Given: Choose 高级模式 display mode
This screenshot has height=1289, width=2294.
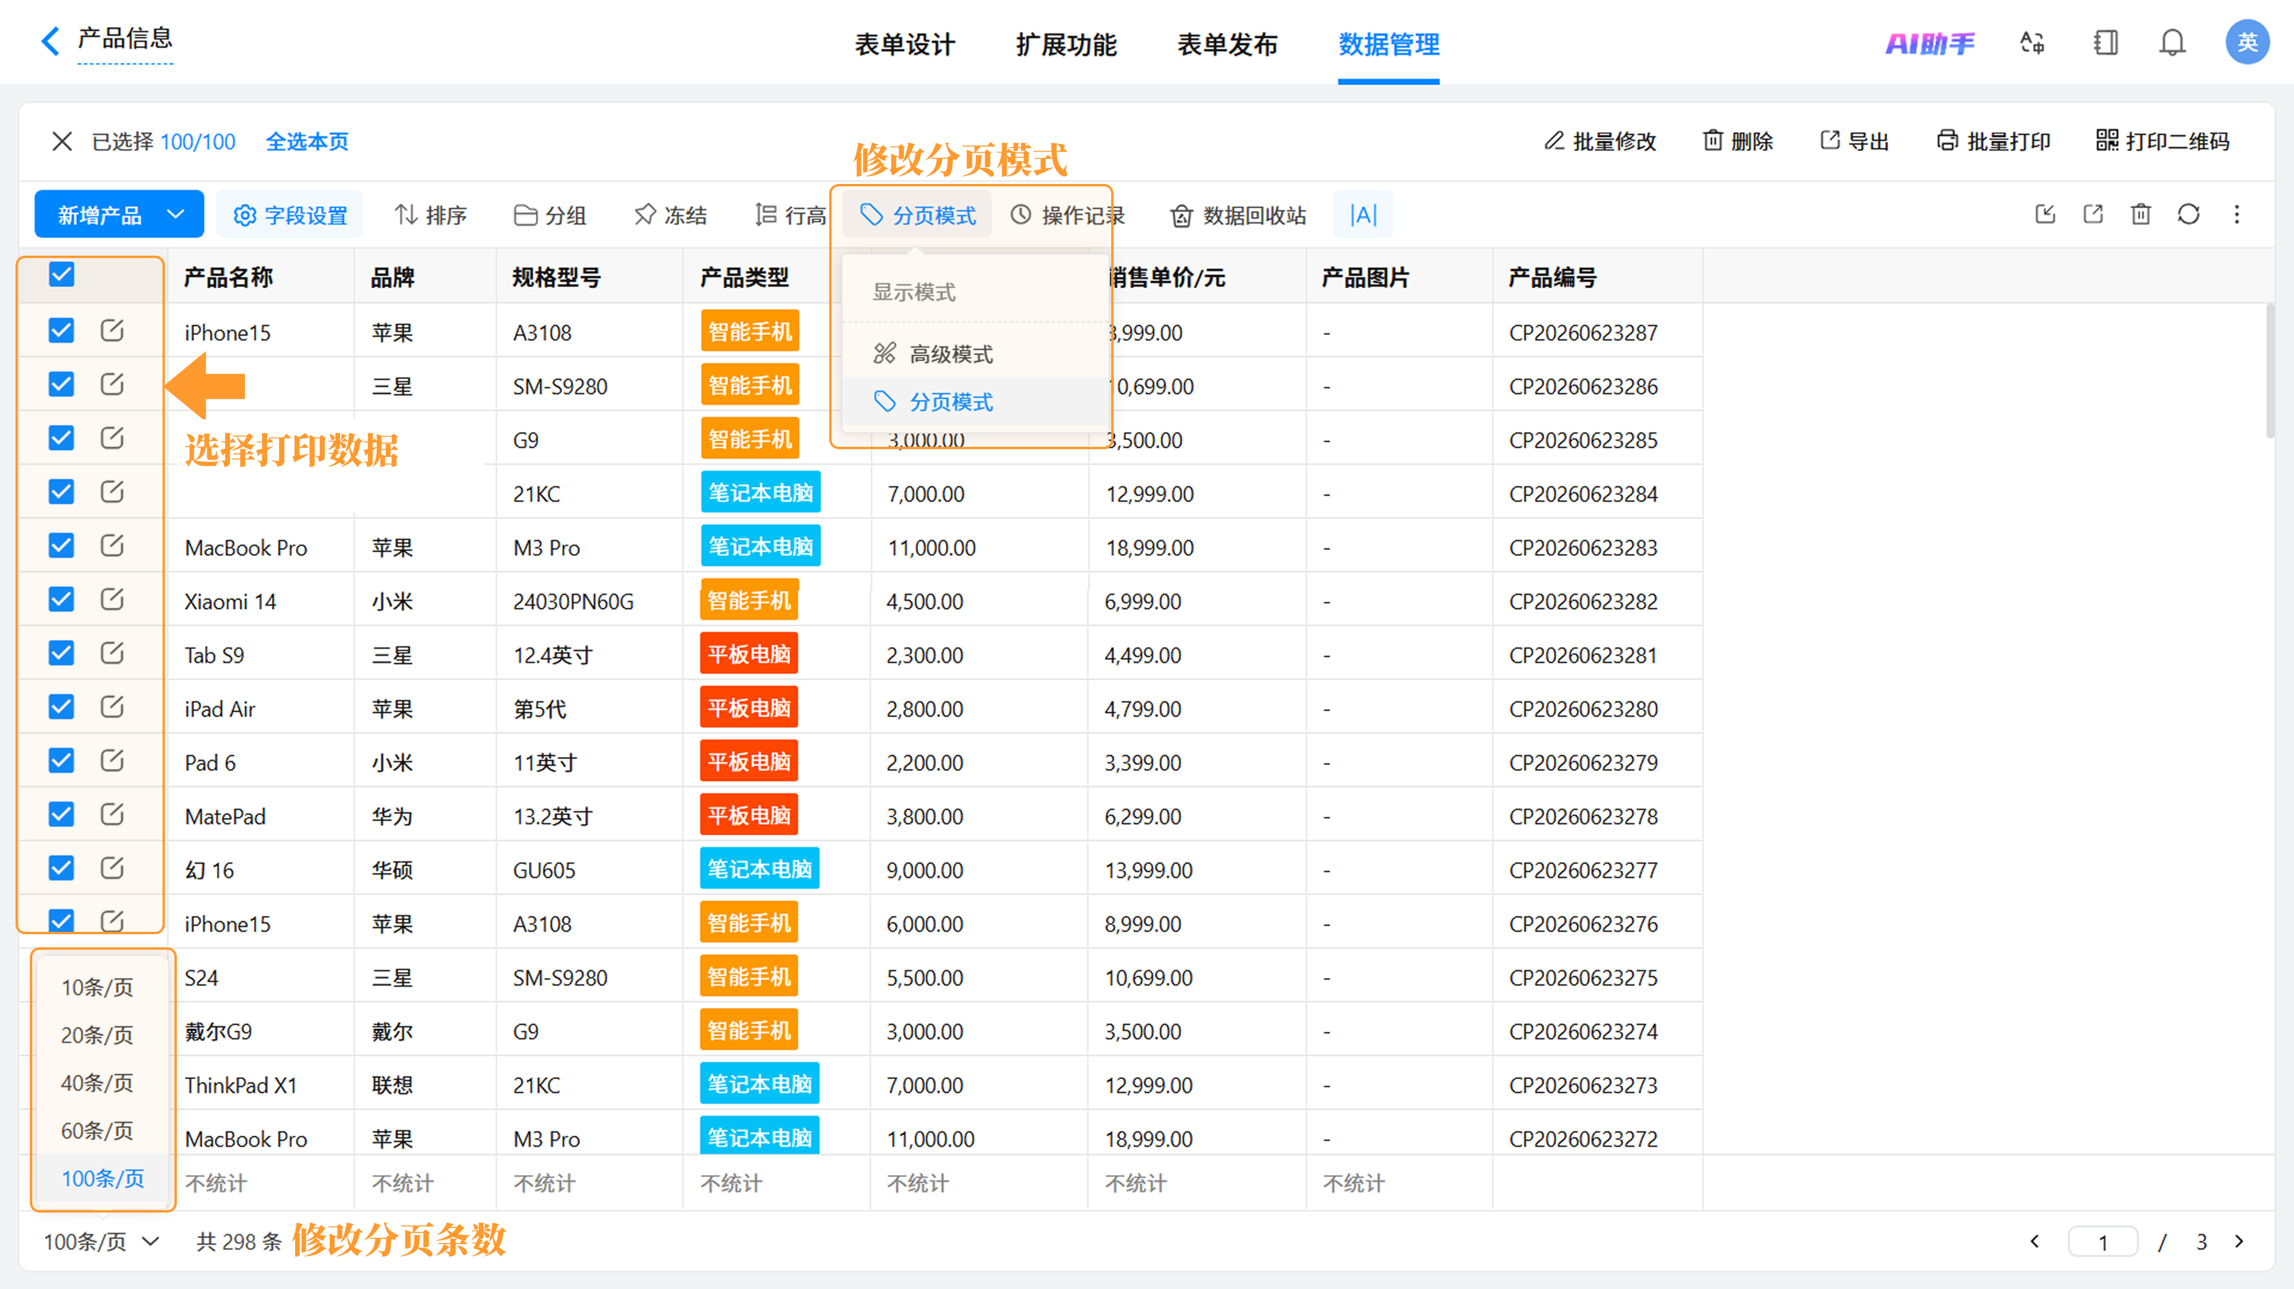Looking at the screenshot, I should point(976,354).
